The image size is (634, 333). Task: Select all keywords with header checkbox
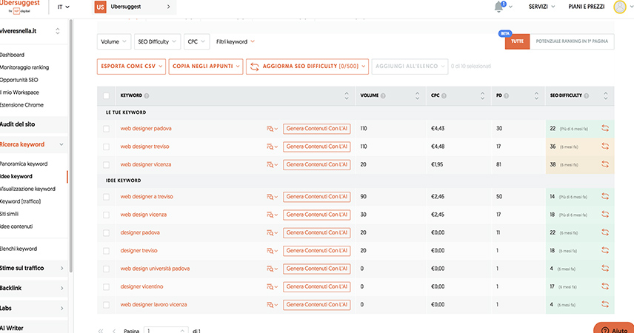(x=107, y=95)
